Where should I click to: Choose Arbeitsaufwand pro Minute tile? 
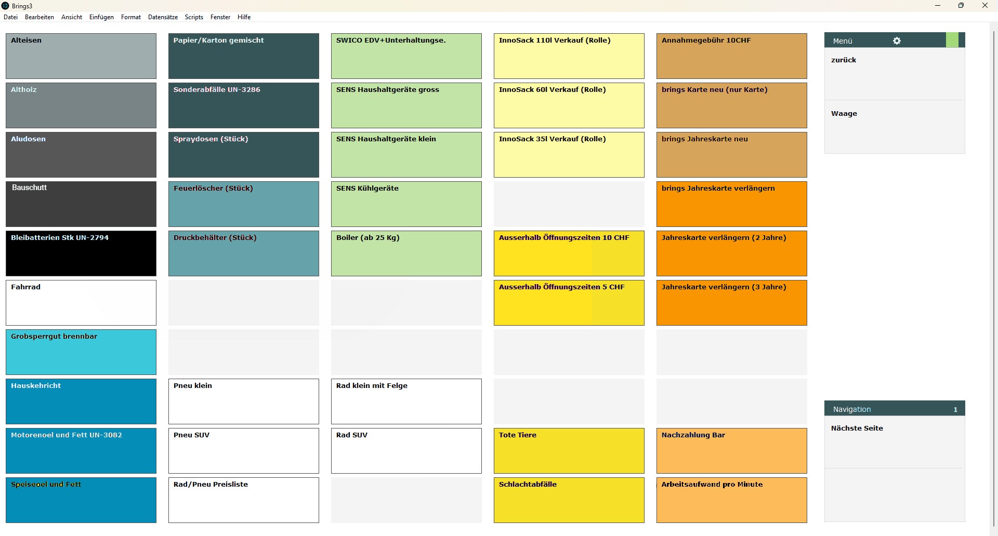coord(731,500)
